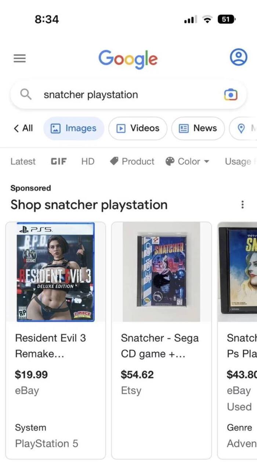Open the hamburger menu
This screenshot has width=257, height=463.
19,58
